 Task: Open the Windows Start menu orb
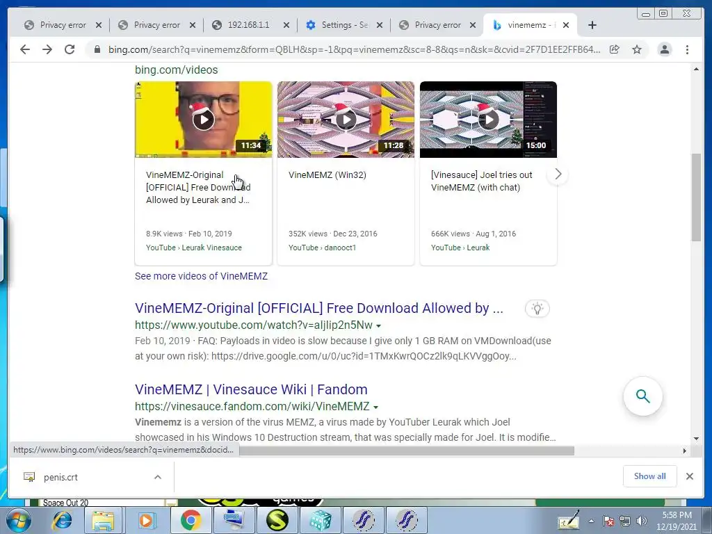pyautogui.click(x=19, y=520)
